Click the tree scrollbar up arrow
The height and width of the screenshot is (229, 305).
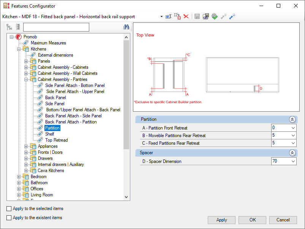pos(126,37)
